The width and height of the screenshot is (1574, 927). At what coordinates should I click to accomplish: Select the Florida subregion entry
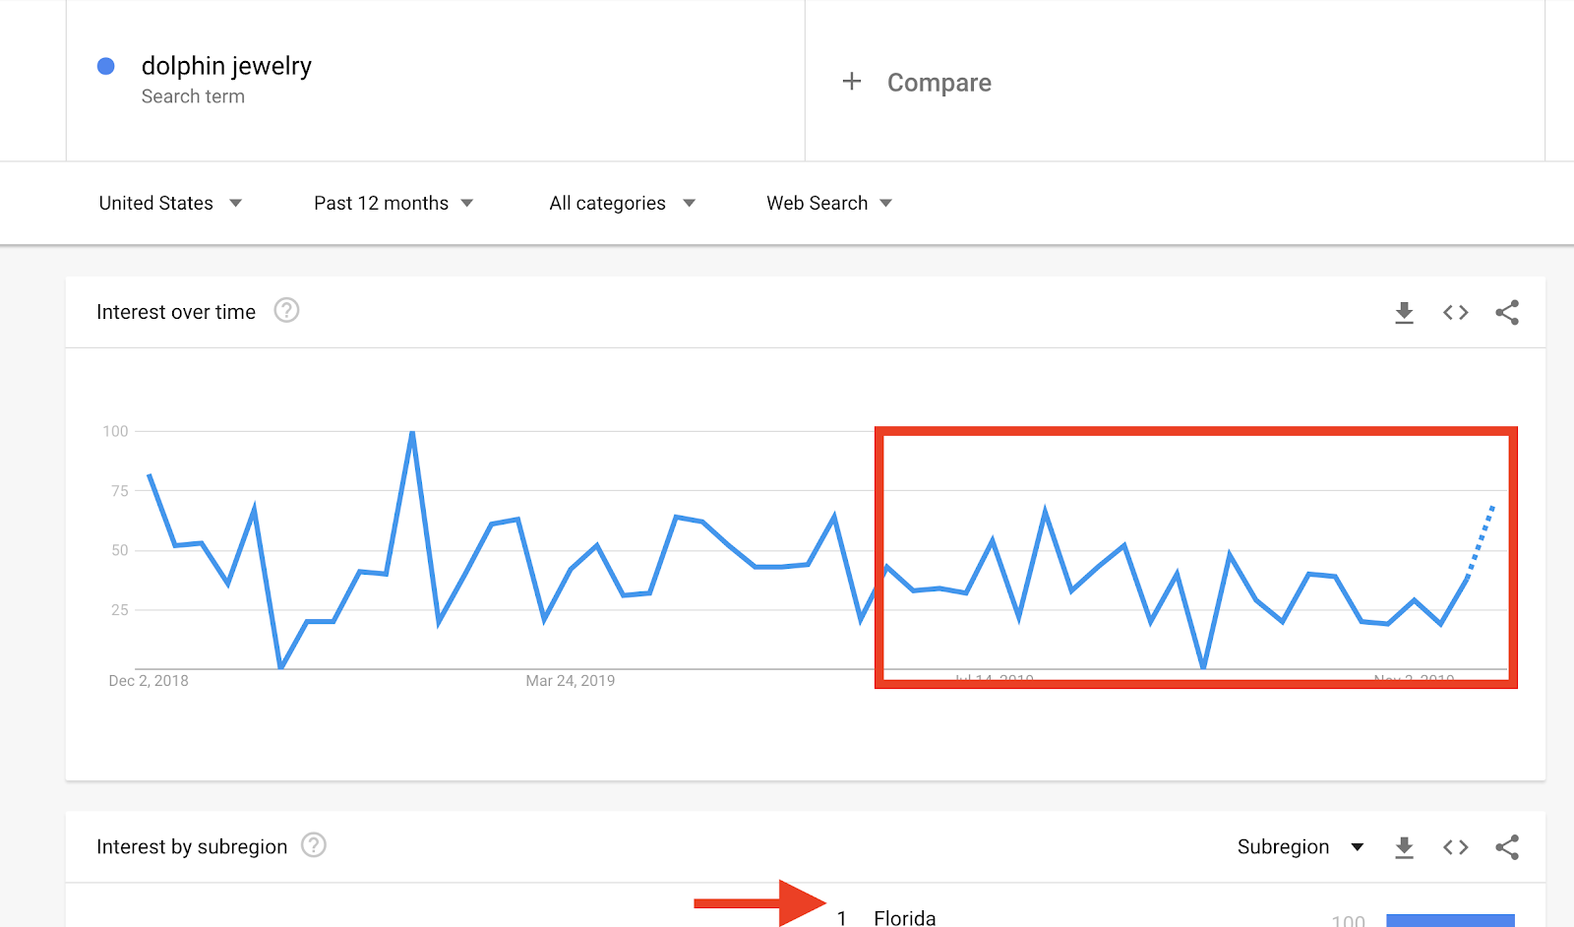click(x=904, y=917)
